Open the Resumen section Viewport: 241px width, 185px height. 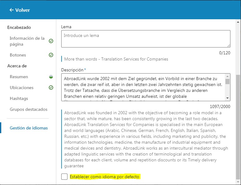(x=19, y=77)
